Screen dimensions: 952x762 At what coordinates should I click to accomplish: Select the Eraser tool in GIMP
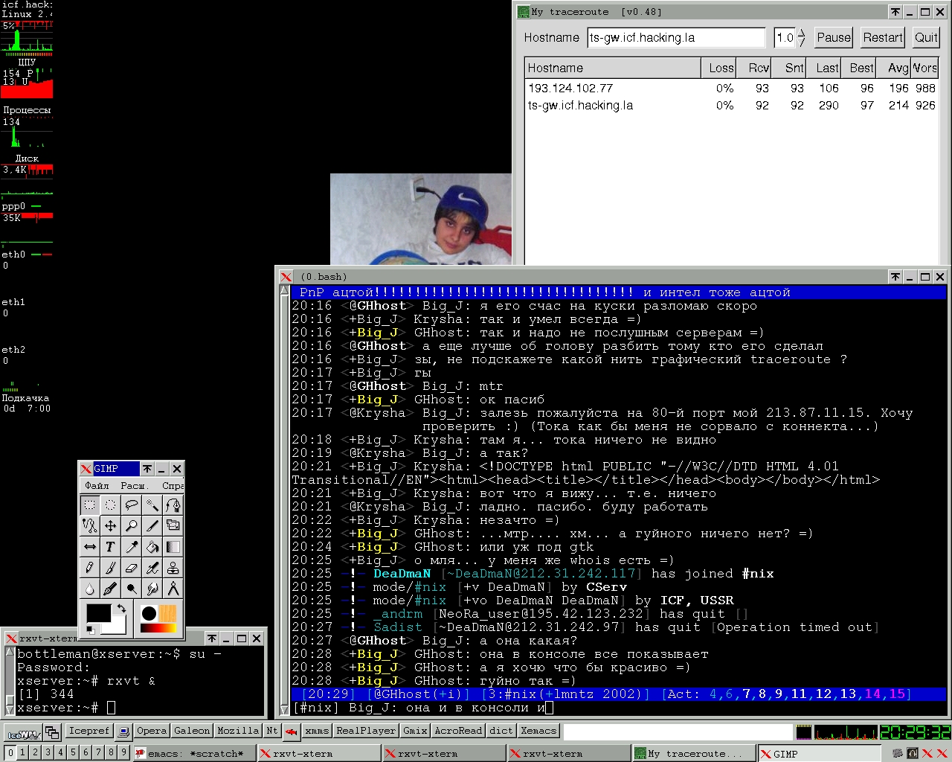click(x=131, y=568)
